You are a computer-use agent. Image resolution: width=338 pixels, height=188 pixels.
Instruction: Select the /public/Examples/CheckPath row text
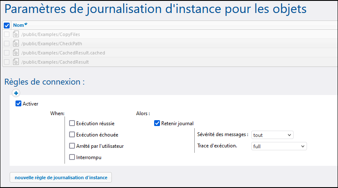click(x=51, y=44)
